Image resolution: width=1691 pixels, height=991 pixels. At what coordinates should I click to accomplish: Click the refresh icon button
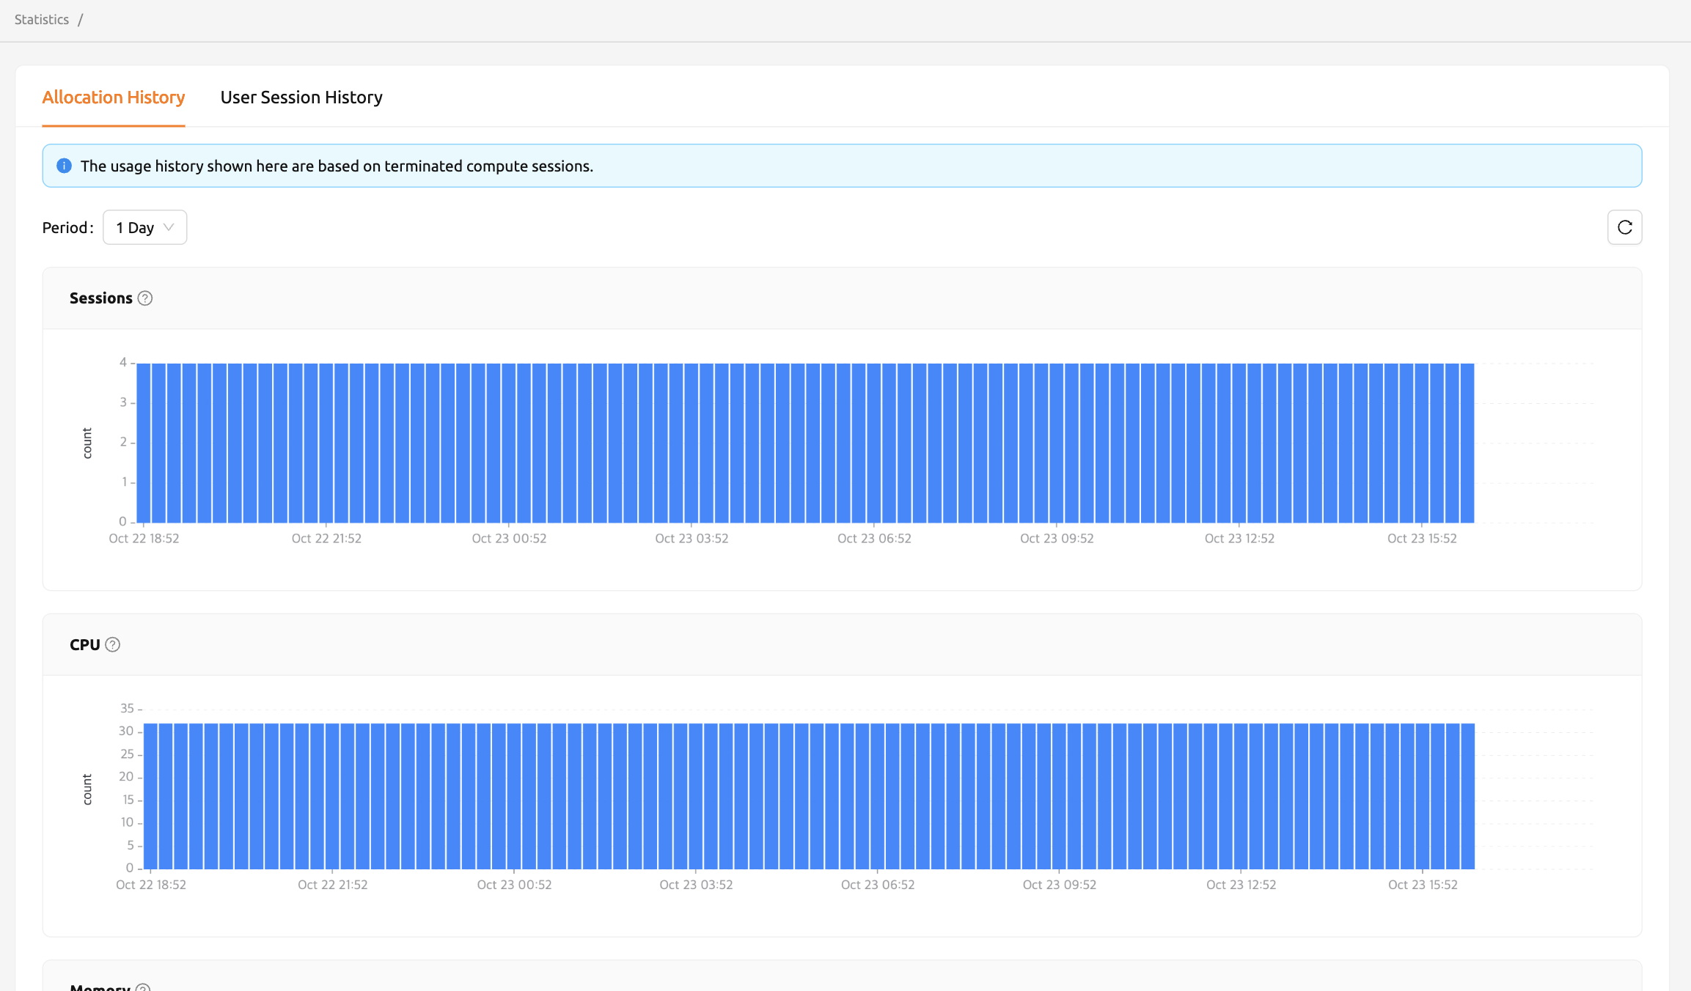pyautogui.click(x=1624, y=227)
